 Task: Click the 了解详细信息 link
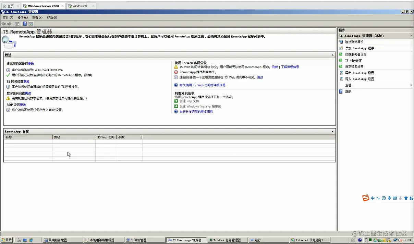[290, 67]
